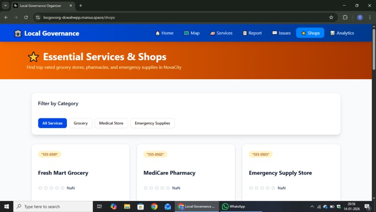Open the Mail app from the taskbar

click(167, 206)
